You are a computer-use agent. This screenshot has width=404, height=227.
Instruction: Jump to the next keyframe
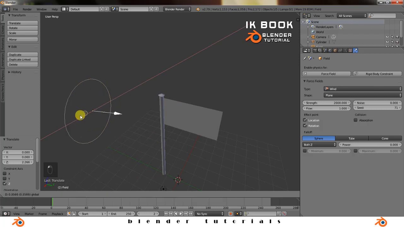(186, 214)
